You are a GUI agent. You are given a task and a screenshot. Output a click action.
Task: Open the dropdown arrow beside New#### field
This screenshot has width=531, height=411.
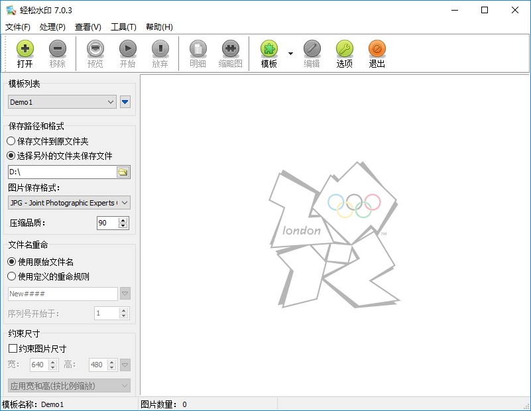(125, 294)
